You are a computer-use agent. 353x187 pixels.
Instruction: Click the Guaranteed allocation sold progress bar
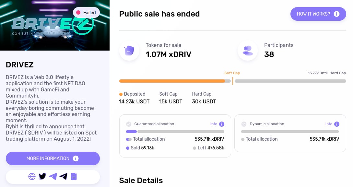(131, 132)
